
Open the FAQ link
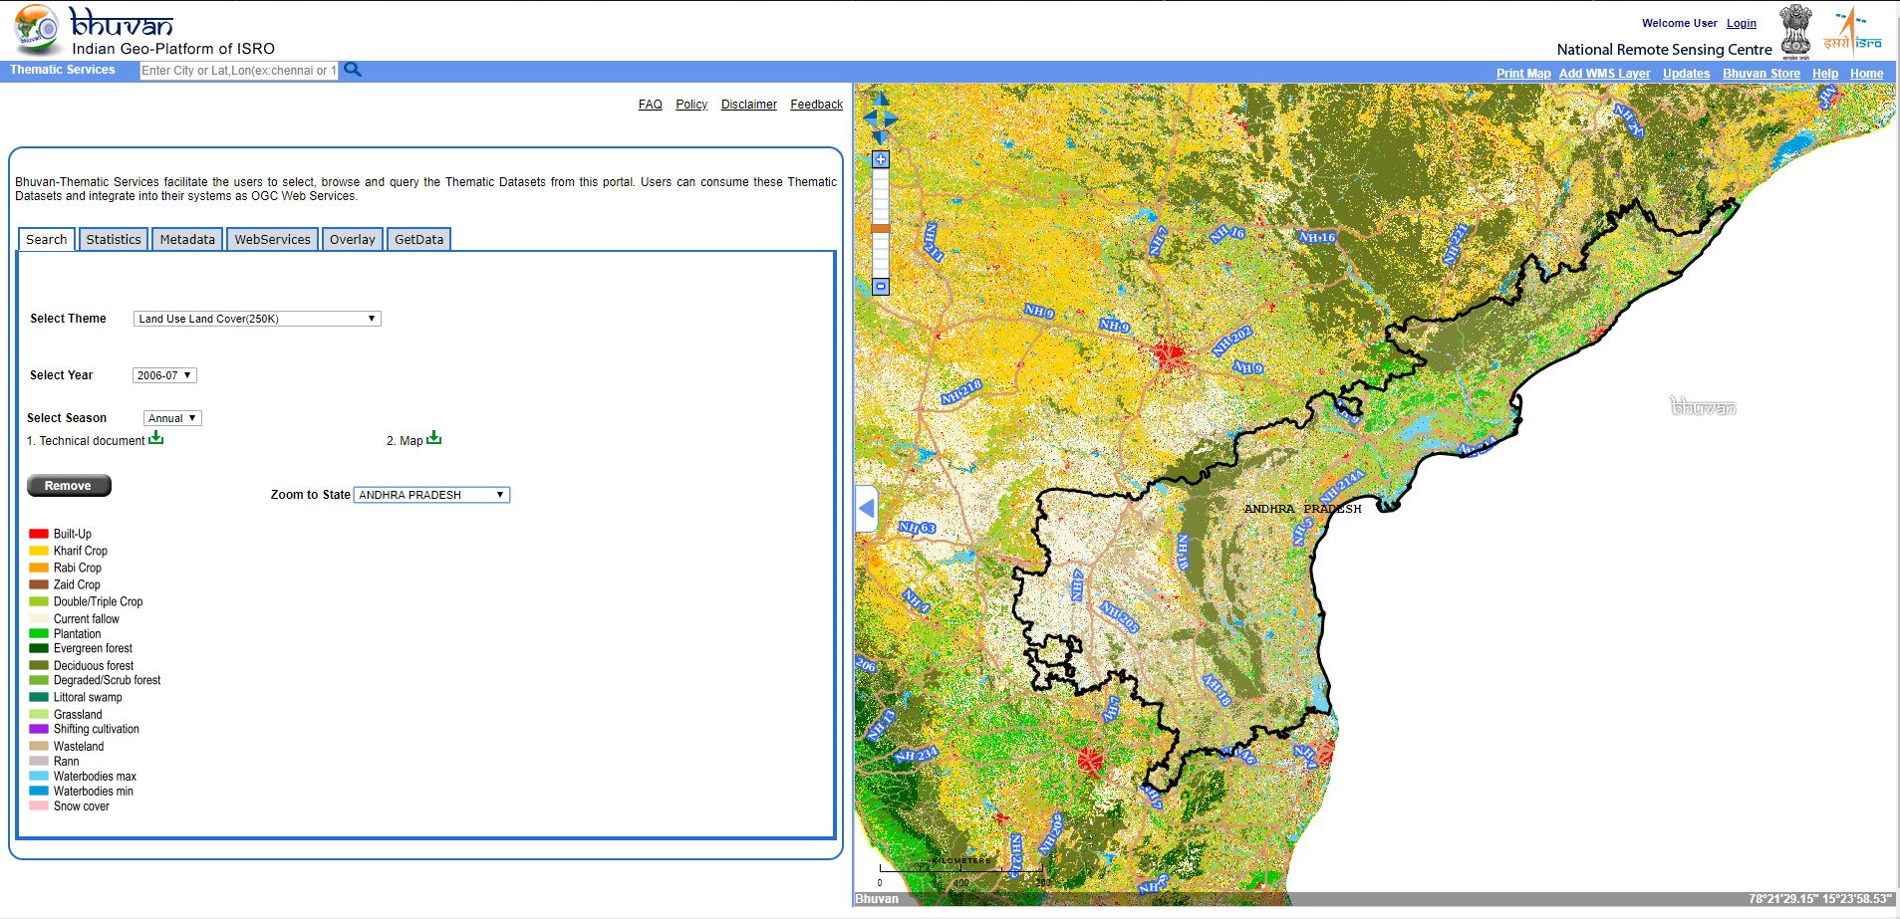pos(651,105)
